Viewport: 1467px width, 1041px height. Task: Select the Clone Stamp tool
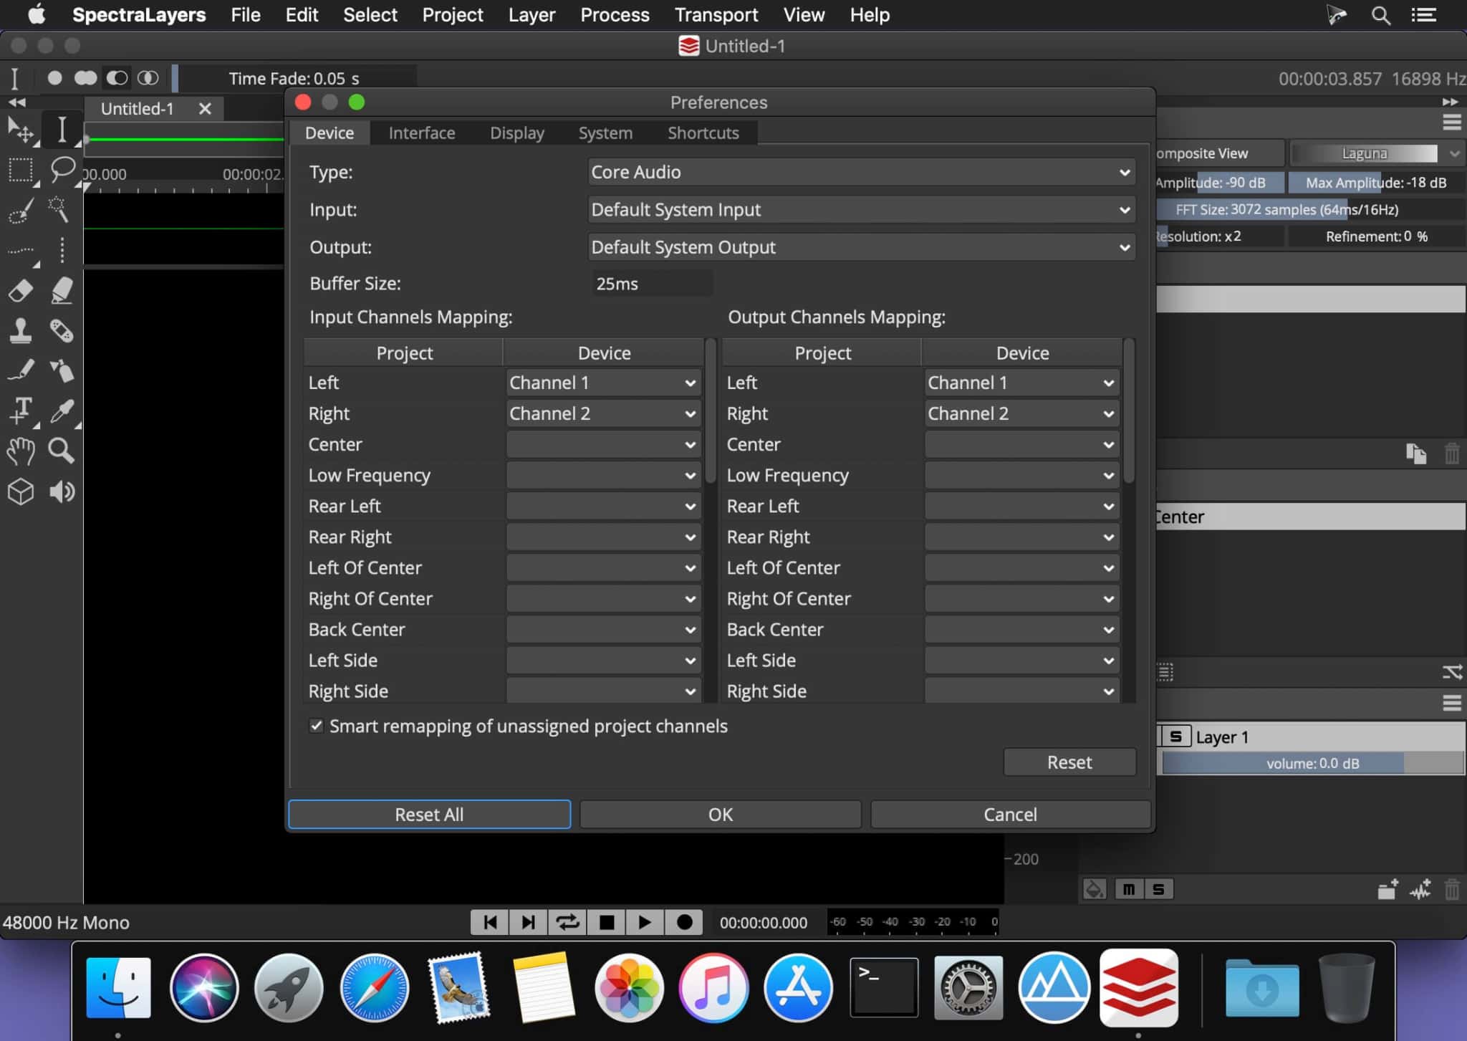(20, 331)
